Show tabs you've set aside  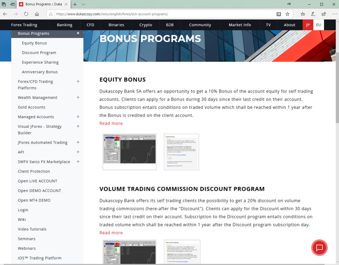[x=4, y=4]
